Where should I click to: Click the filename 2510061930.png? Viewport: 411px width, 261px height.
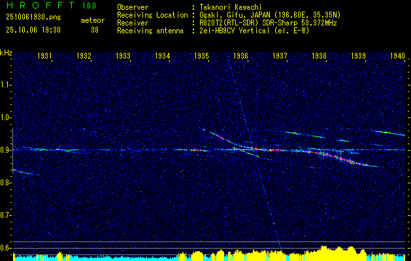(33, 18)
